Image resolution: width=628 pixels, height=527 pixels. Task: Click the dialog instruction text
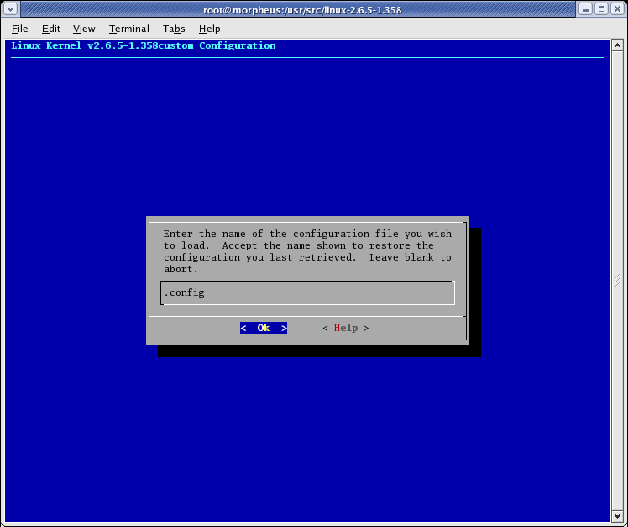(x=307, y=251)
